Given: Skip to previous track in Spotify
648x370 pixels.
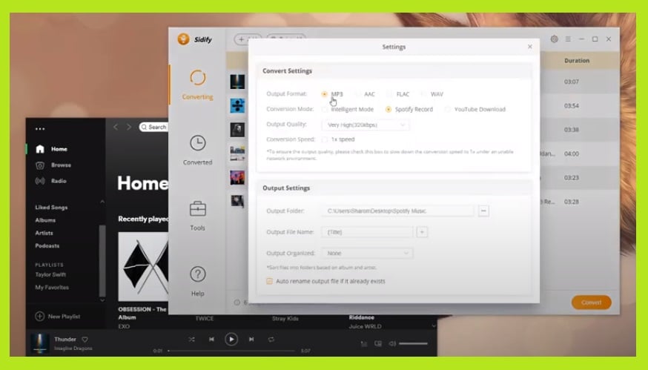Looking at the screenshot, I should (211, 340).
